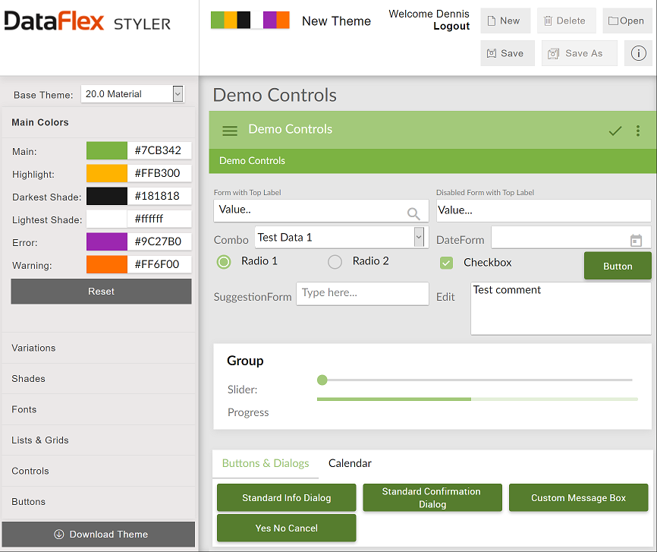Click the Warning hex field #FF6F00
657x552 pixels.
tap(159, 264)
